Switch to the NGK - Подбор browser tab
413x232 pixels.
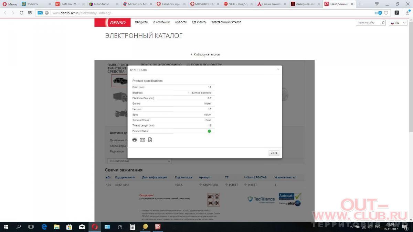pos(238,4)
